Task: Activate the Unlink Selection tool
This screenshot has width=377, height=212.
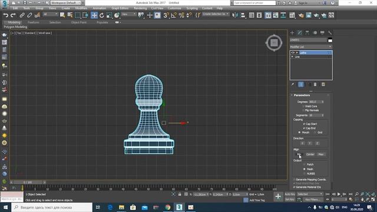Action: 29,15
